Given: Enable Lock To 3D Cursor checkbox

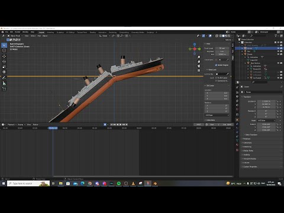Looking at the screenshot, I should pyautogui.click(x=216, y=78).
